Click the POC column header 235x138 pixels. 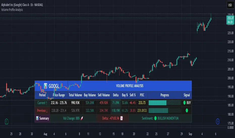coord(142,95)
